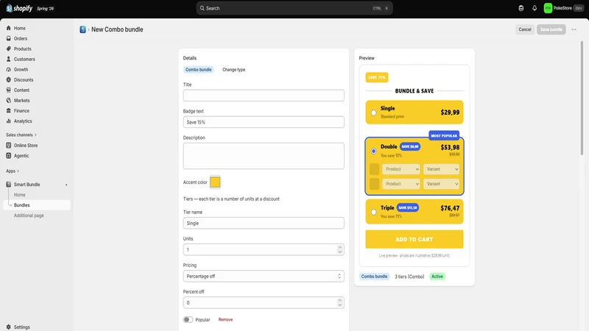589x331 pixels.
Task: Click the PokeStore avatar
Action: (x=548, y=8)
